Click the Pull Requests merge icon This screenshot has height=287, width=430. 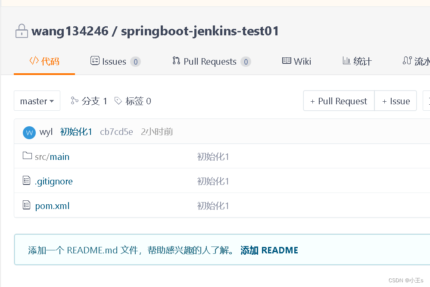176,61
